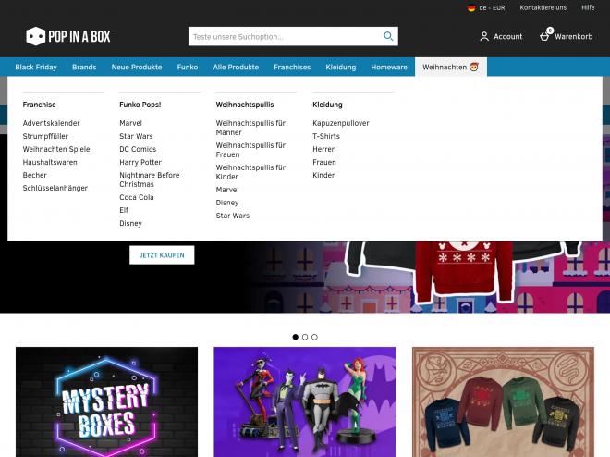Select Becher in the menu
610x457 pixels.
pos(34,175)
